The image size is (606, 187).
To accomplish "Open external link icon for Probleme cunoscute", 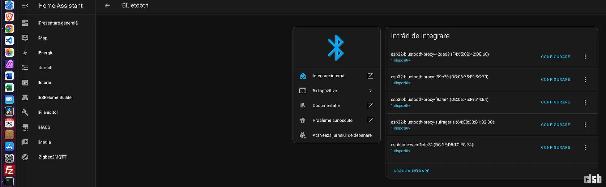I will [x=370, y=121].
